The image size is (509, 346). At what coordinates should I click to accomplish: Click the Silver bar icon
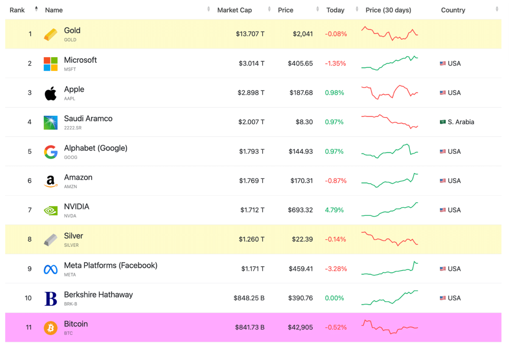pos(50,240)
